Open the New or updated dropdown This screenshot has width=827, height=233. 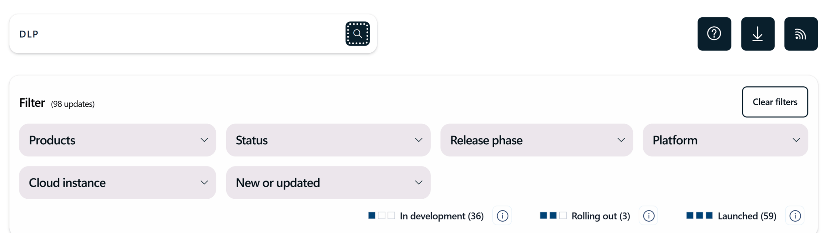328,183
